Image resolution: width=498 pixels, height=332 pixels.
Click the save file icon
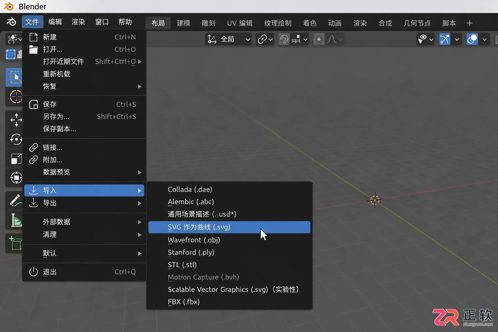pyautogui.click(x=33, y=104)
